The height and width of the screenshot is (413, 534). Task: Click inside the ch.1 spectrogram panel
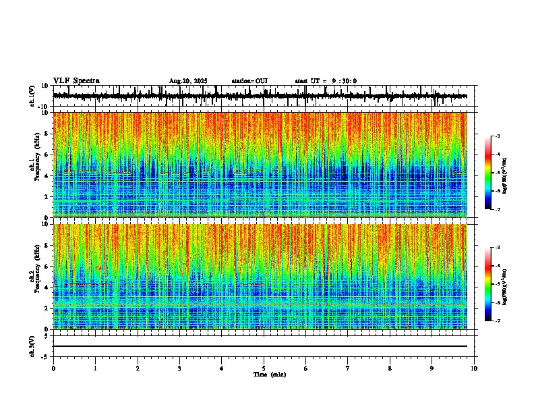click(260, 165)
